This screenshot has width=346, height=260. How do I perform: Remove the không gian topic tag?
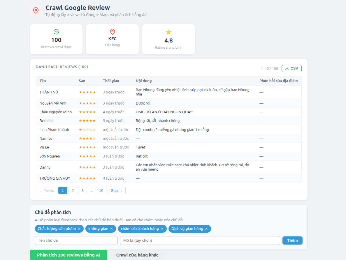(x=111, y=229)
